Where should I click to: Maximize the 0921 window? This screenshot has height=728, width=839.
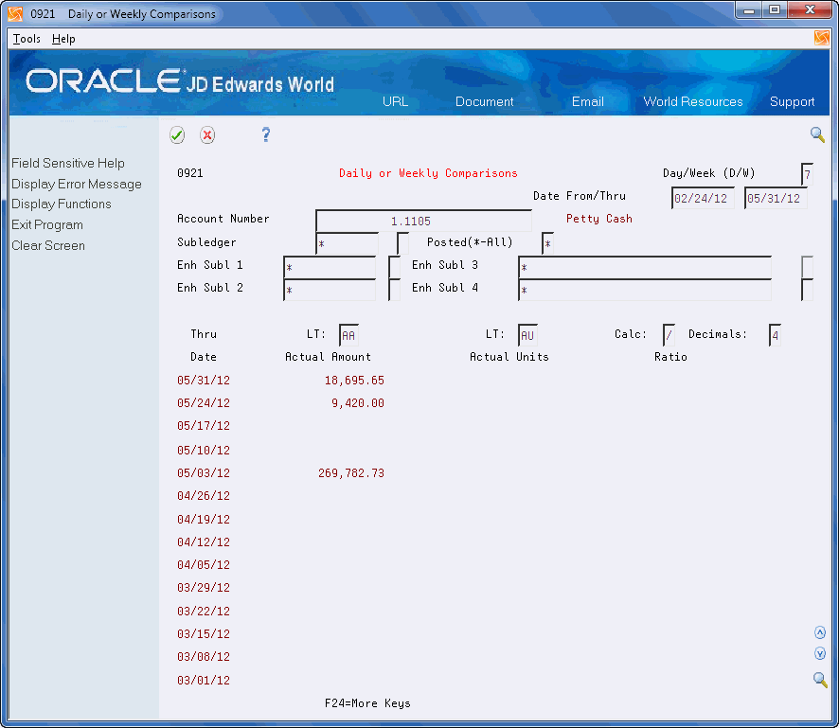pos(775,10)
